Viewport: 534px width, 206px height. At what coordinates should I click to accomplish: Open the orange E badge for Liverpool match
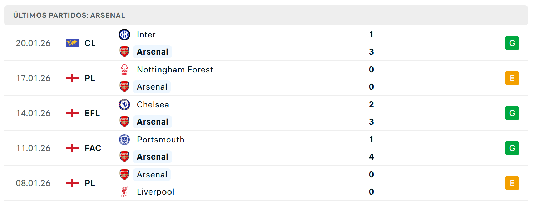pyautogui.click(x=512, y=183)
